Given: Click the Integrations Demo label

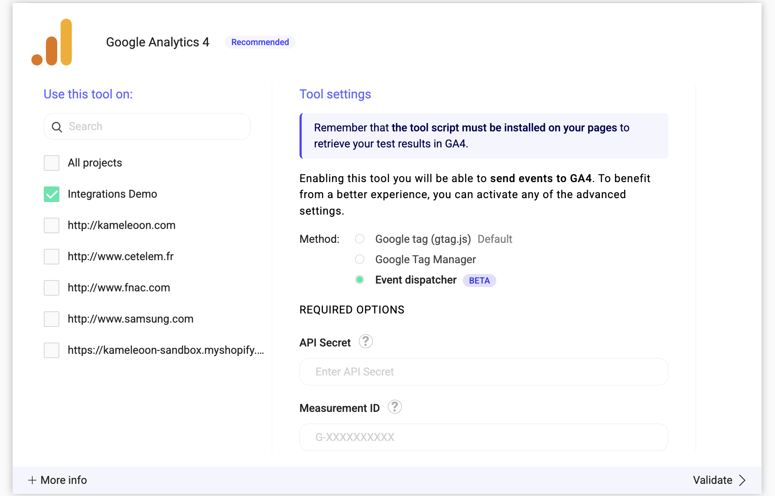Looking at the screenshot, I should pos(112,194).
